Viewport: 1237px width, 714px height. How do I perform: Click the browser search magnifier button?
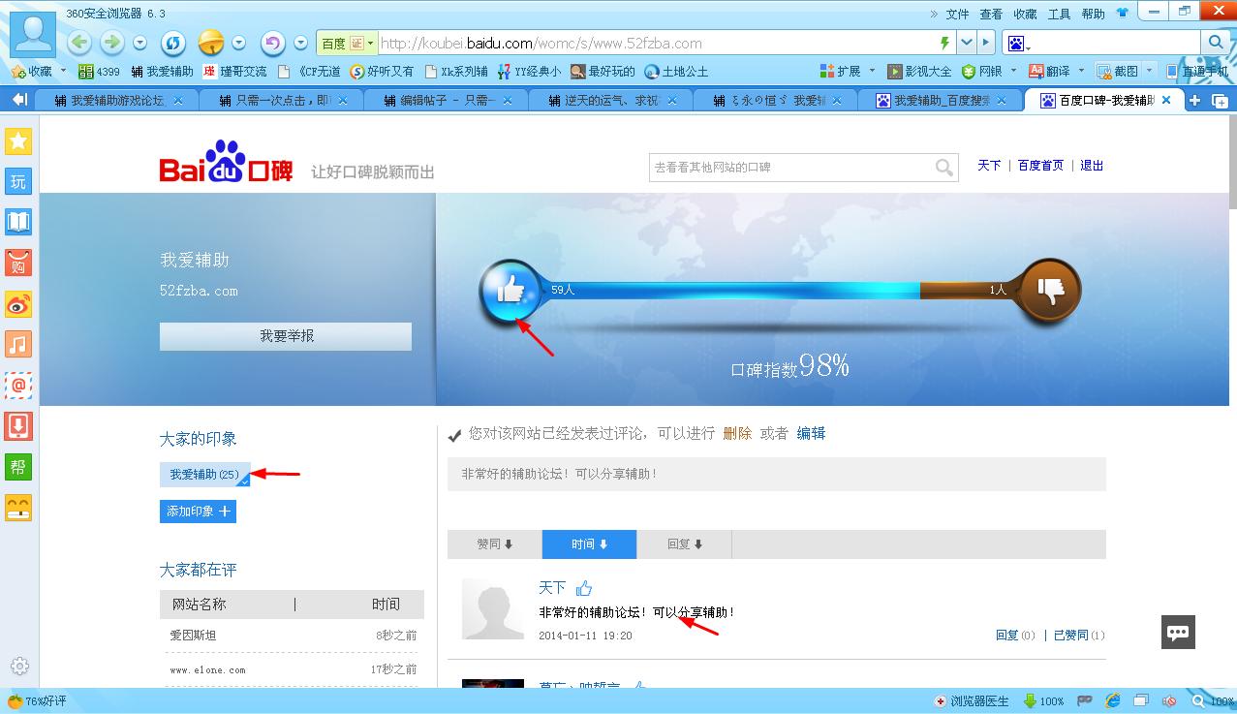pos(1215,43)
